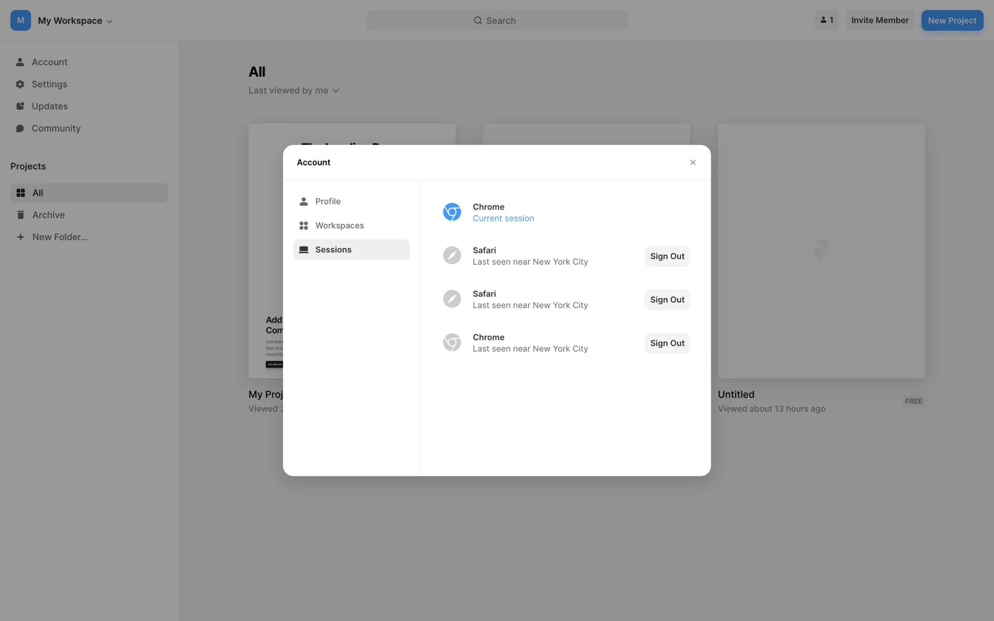The width and height of the screenshot is (994, 621).
Task: Click the Search field
Action: (496, 21)
